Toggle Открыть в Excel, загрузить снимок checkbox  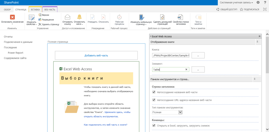(154, 126)
